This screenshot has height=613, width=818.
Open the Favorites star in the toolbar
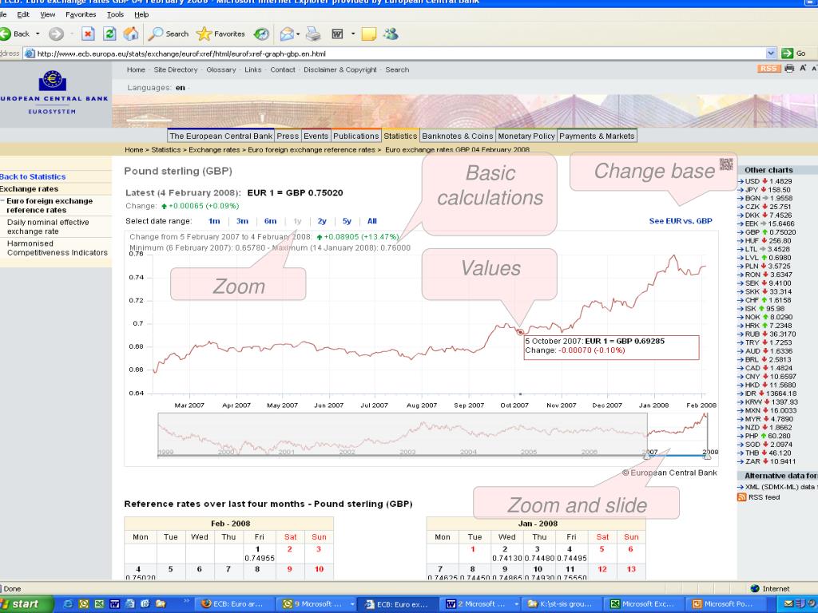(x=220, y=34)
